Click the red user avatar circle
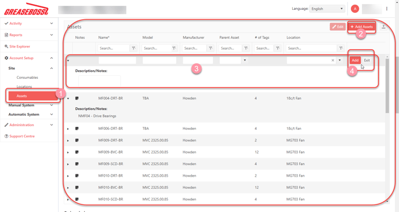Viewport: 399px width, 212px height. (x=355, y=9)
